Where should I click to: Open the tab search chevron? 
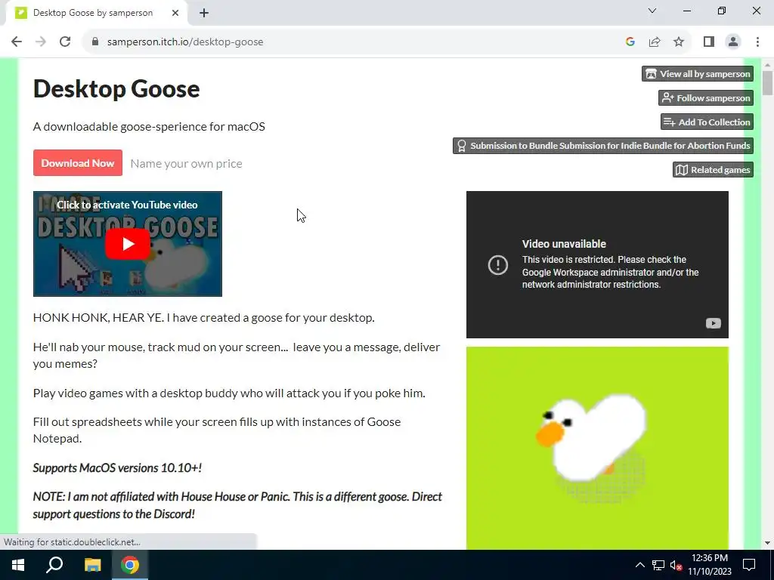point(652,11)
